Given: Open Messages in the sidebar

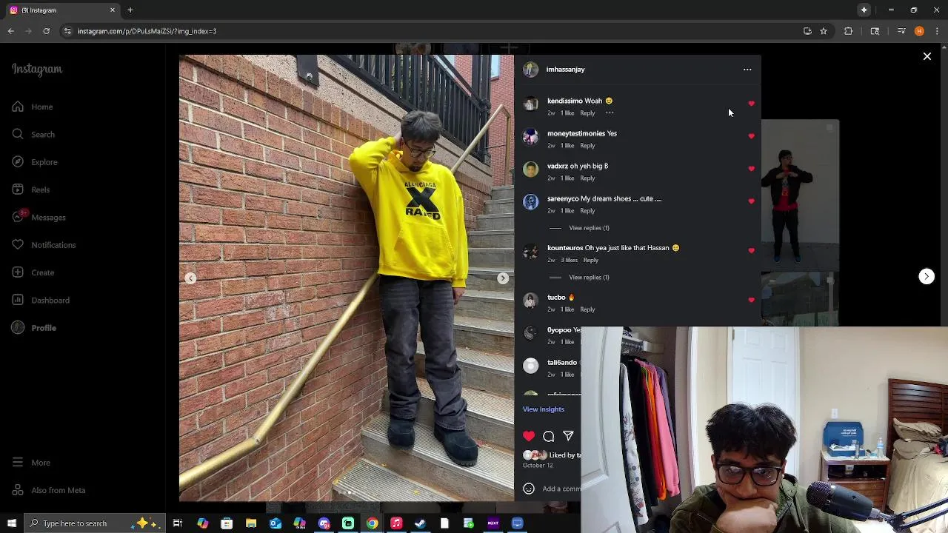Looking at the screenshot, I should [39, 217].
